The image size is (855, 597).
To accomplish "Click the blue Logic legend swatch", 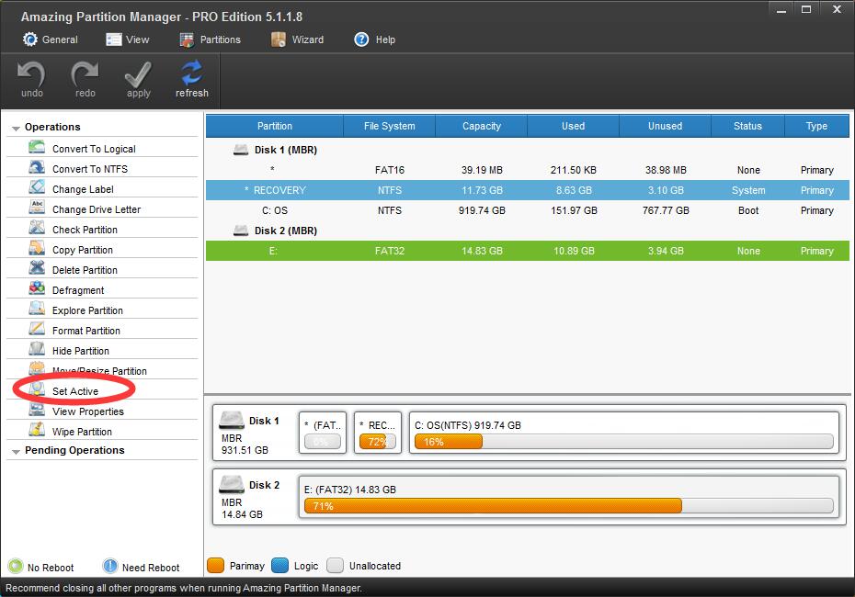I will tap(279, 566).
